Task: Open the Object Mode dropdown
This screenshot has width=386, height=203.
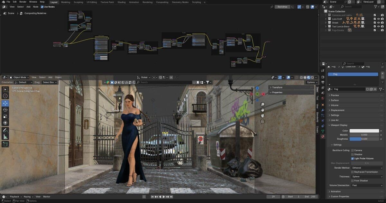Action: [19, 77]
